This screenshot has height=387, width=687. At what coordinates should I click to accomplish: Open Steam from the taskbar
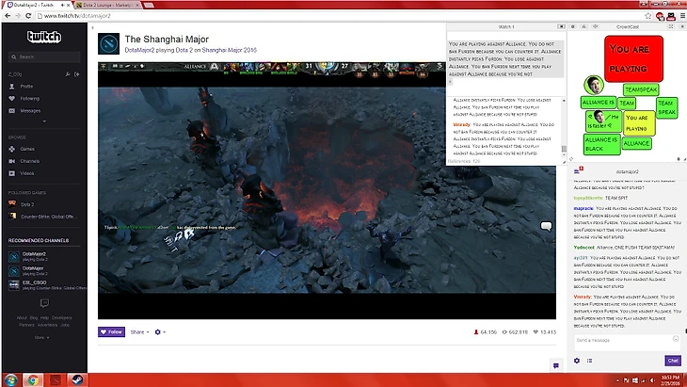(x=77, y=380)
